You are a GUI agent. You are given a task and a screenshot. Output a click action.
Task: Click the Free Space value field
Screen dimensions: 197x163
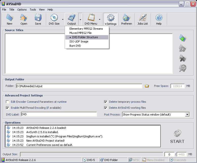pyautogui.click(x=177, y=86)
